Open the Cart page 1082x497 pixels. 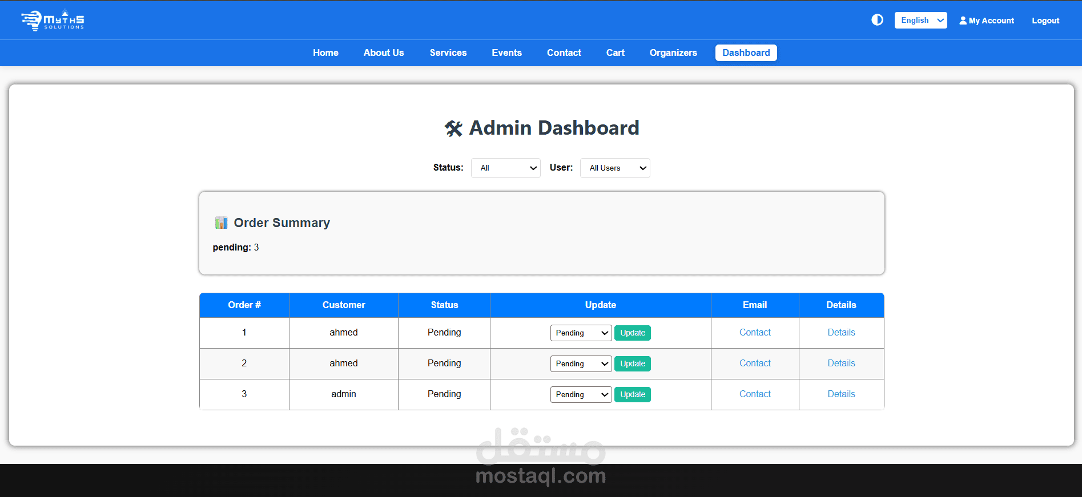click(616, 52)
